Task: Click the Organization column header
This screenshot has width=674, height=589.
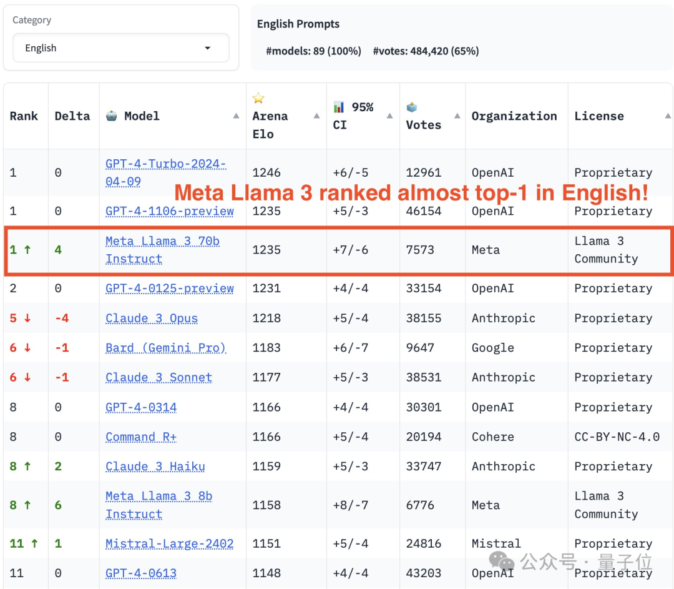Action: [514, 116]
